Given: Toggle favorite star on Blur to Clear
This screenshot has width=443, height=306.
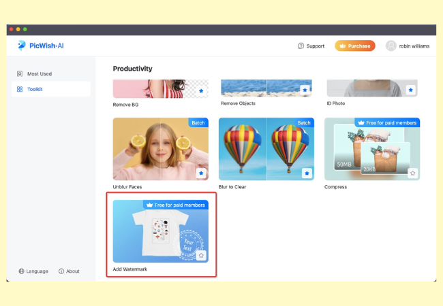Looking at the screenshot, I should [x=307, y=173].
